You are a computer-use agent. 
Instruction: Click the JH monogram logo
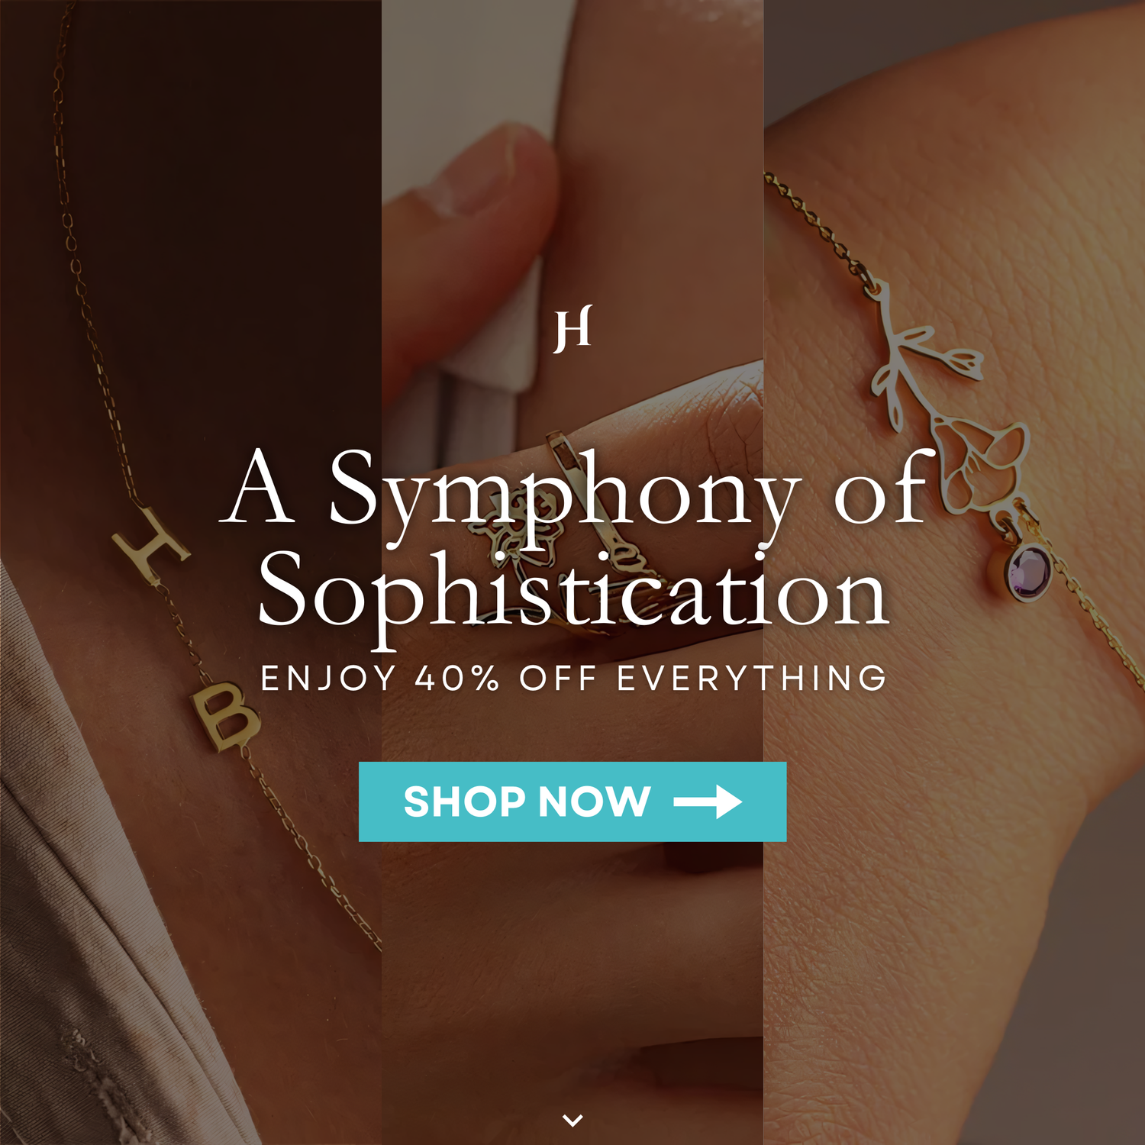coord(572,329)
